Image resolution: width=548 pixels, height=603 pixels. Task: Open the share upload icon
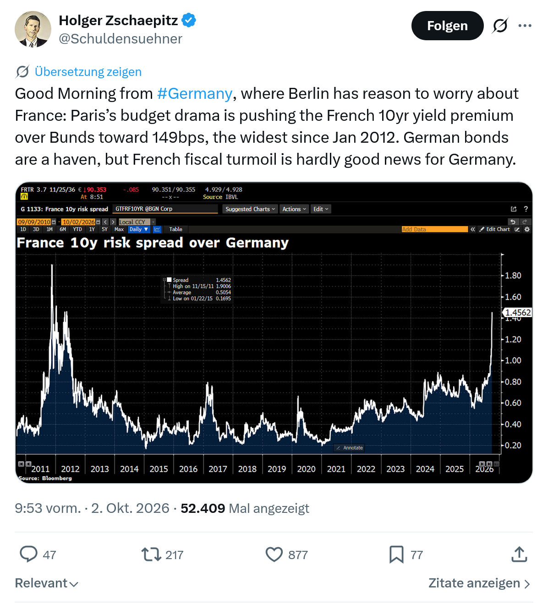(x=519, y=554)
